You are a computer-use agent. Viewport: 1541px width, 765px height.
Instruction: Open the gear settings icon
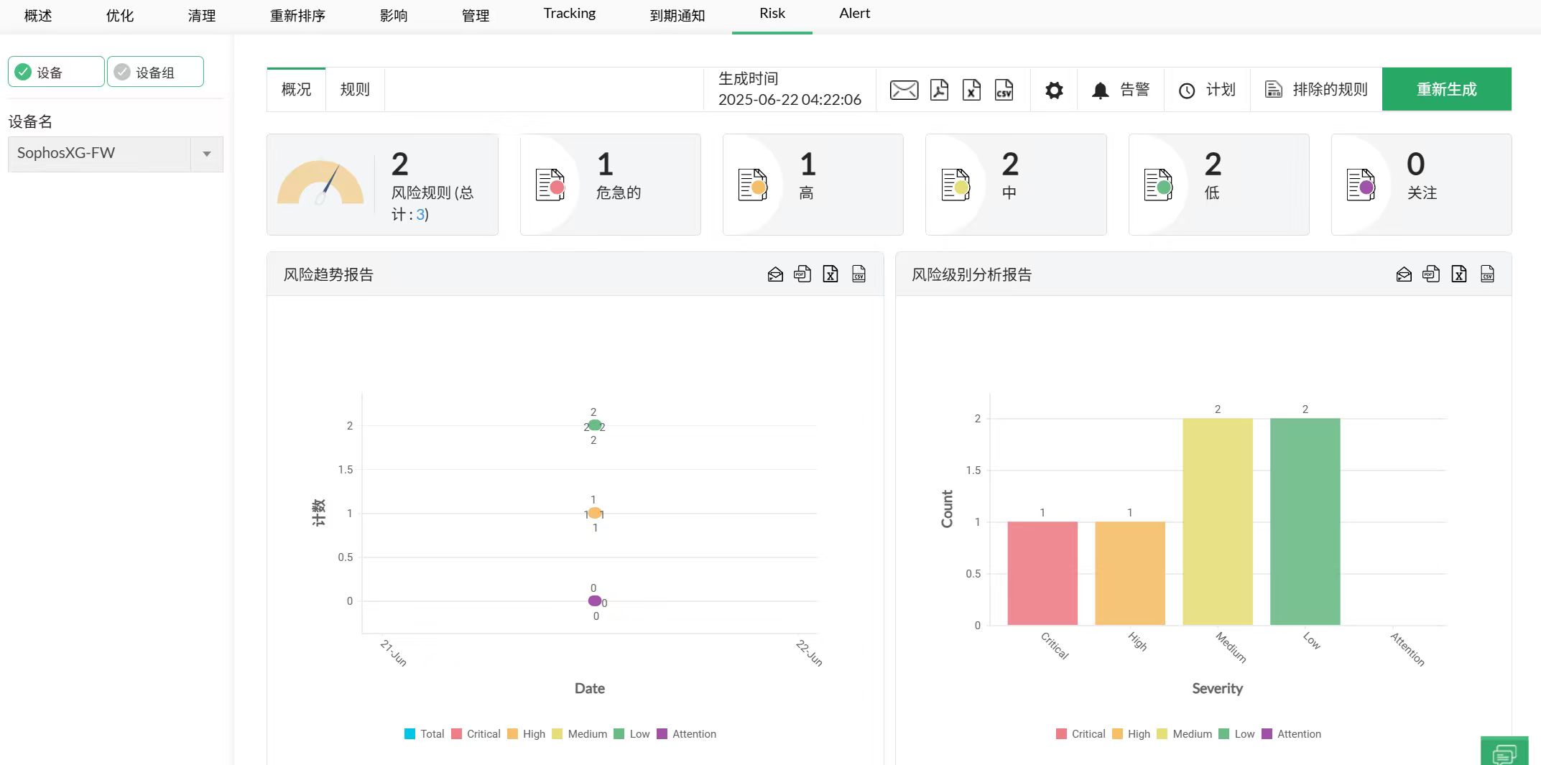(x=1054, y=91)
